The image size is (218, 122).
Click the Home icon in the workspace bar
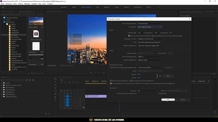3,7
